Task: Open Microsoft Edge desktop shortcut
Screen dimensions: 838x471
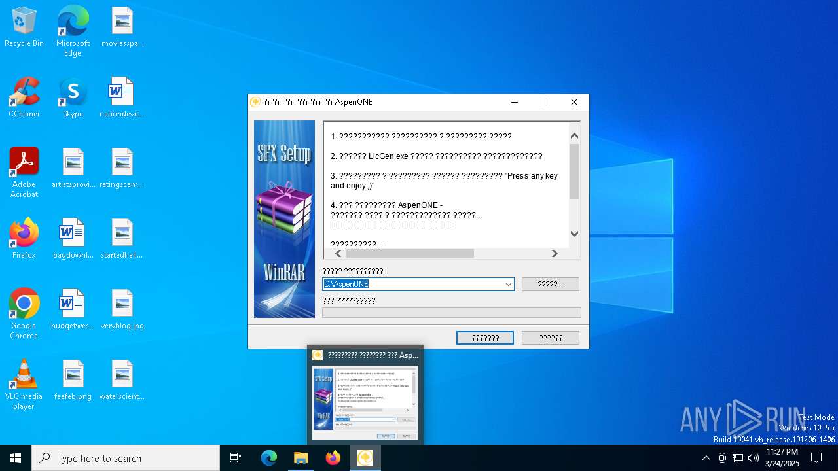Action: 73,31
